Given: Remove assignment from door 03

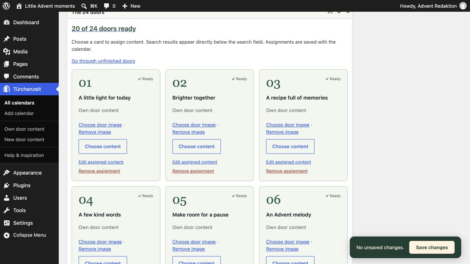Looking at the screenshot, I should coord(287,171).
